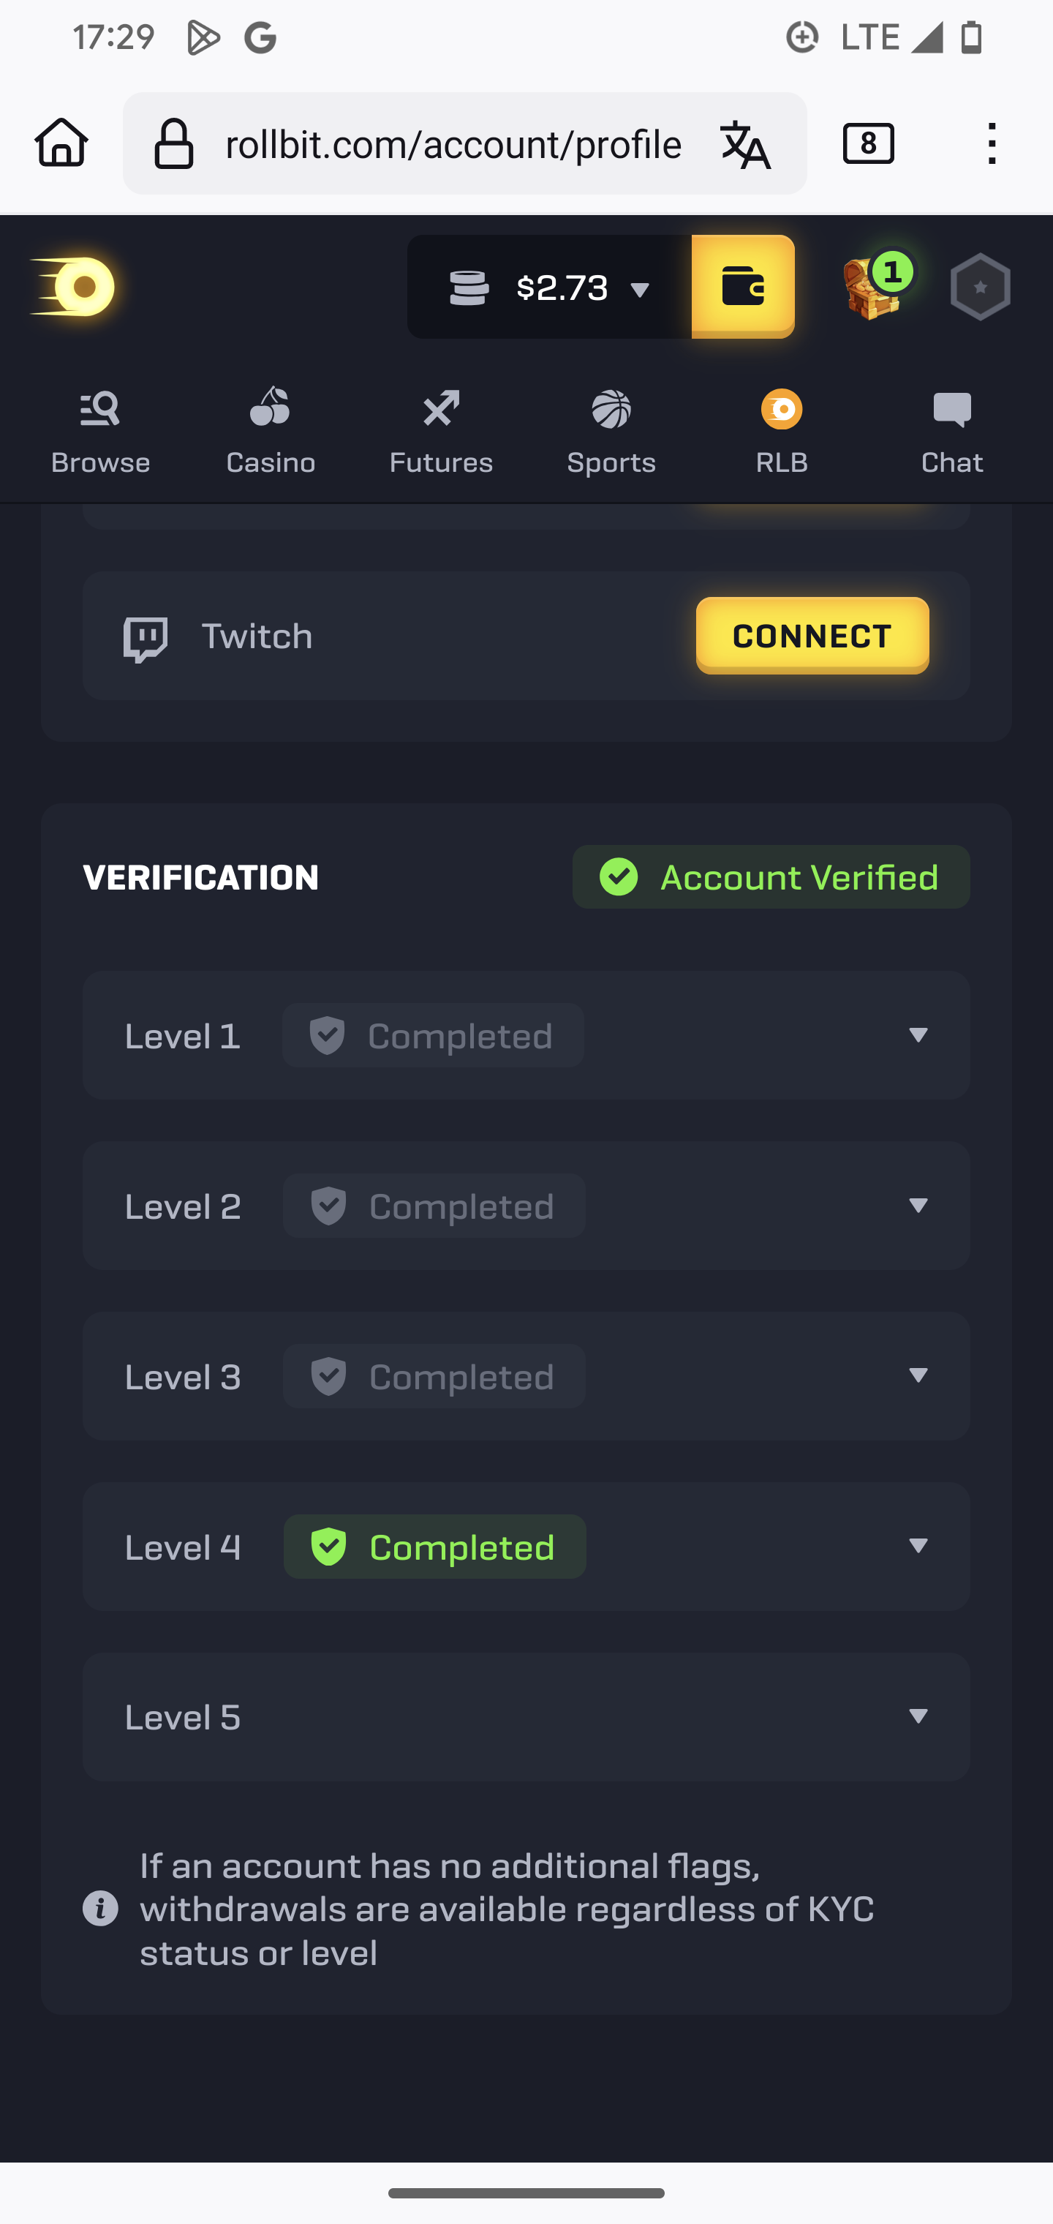Tap the Account Verified badge

(x=771, y=877)
